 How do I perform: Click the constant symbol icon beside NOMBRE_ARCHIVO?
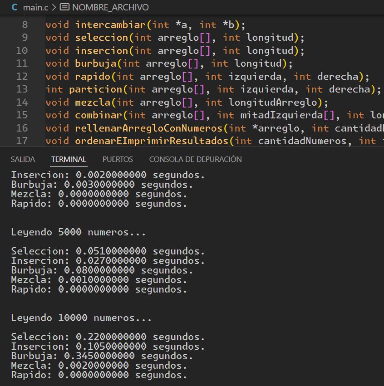click(x=64, y=7)
